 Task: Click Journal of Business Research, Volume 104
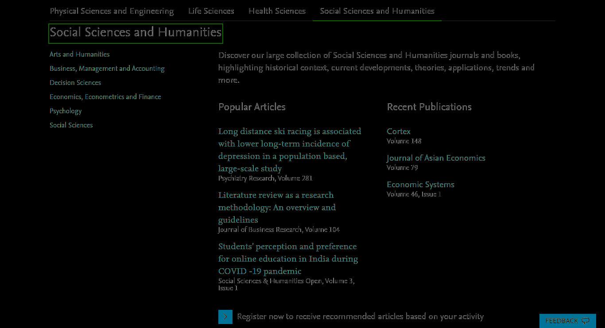[279, 230]
